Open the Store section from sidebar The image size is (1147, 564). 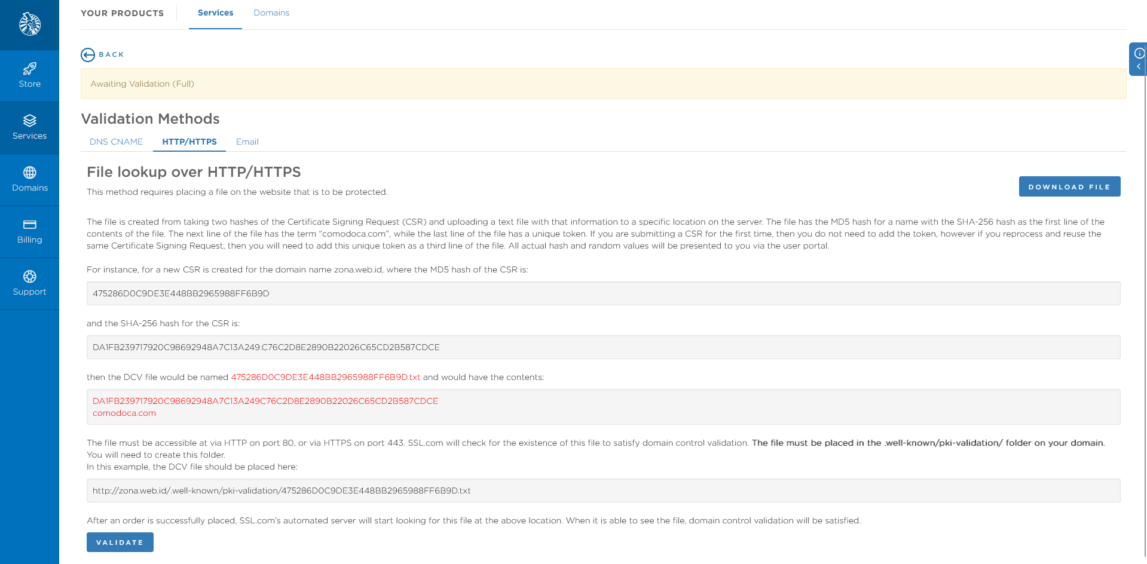(29, 75)
